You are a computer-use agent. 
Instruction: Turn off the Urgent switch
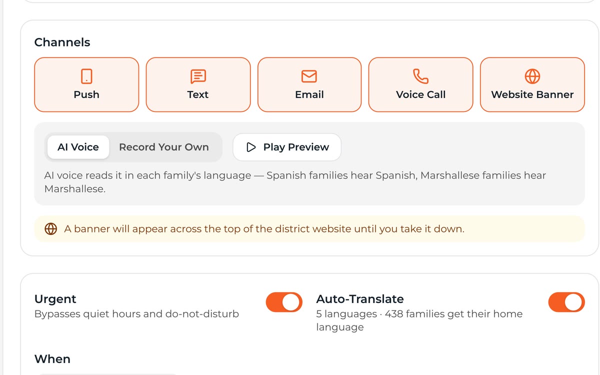coord(284,302)
